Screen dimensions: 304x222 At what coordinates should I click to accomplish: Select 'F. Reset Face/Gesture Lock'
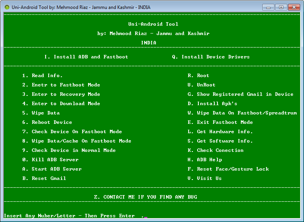coord(228,169)
